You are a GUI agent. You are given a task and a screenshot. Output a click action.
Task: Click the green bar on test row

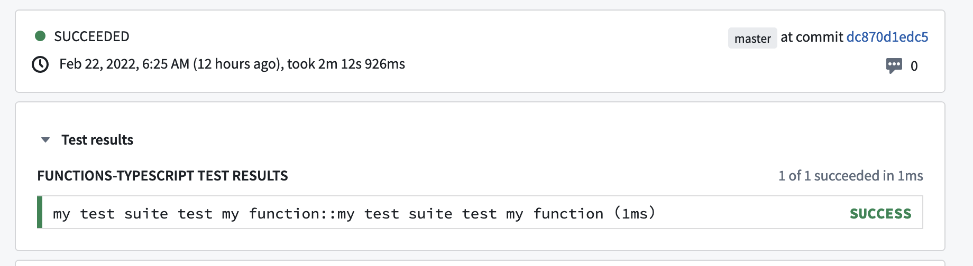(40, 212)
